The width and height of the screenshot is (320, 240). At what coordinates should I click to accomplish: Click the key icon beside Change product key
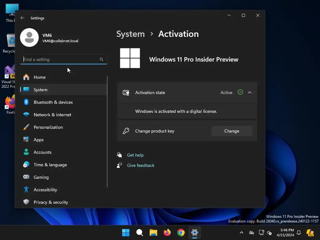(126, 131)
